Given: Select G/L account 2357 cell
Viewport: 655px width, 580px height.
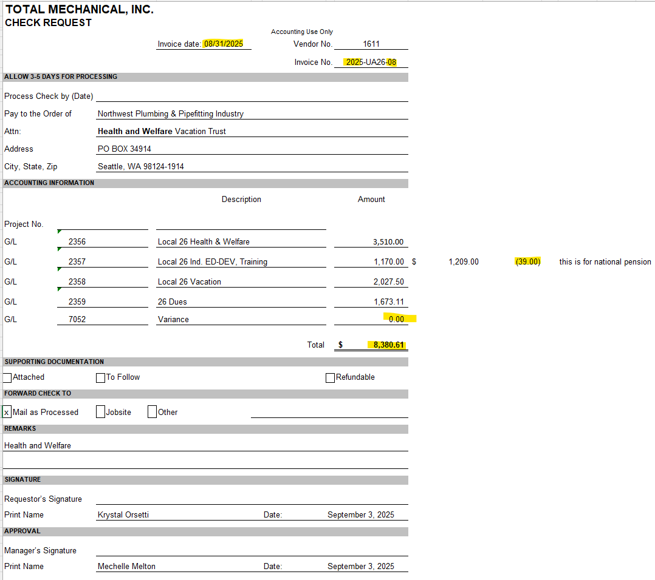Looking at the screenshot, I should (102, 262).
